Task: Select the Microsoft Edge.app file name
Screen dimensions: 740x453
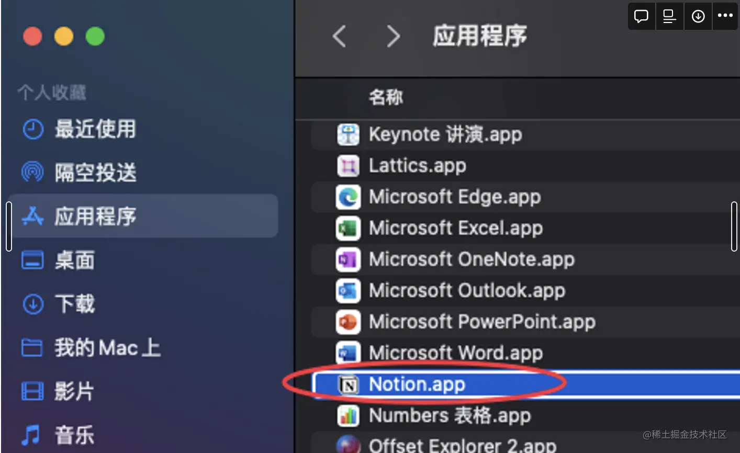Action: tap(455, 197)
